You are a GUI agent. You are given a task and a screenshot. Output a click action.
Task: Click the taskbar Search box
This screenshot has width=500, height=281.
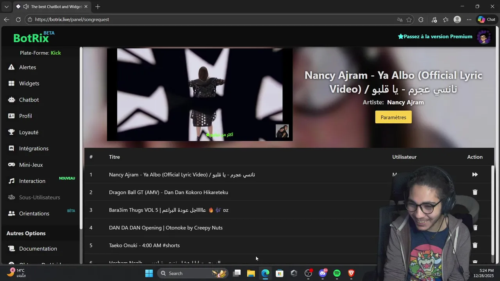click(193, 273)
